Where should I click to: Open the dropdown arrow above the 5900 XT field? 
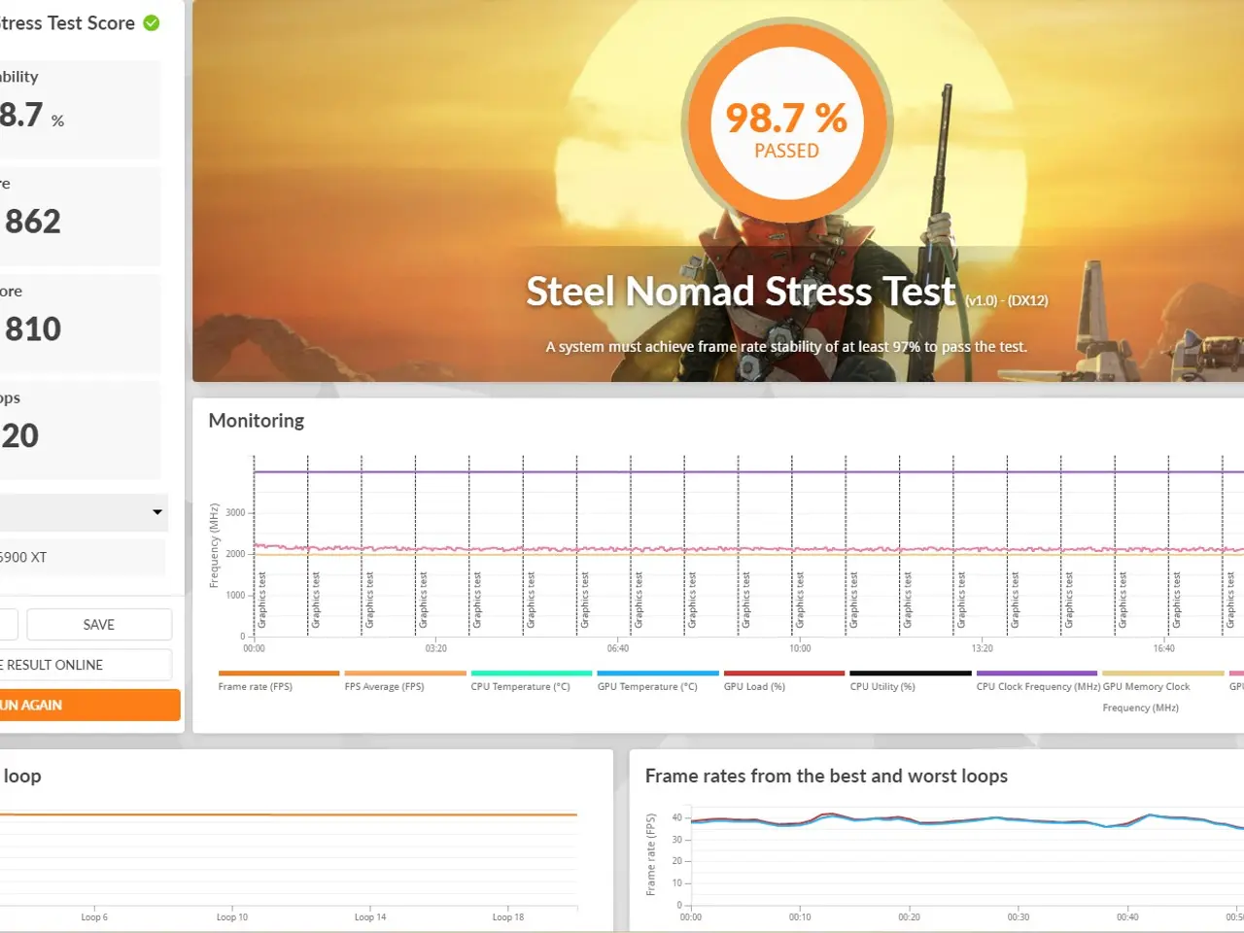pos(157,512)
